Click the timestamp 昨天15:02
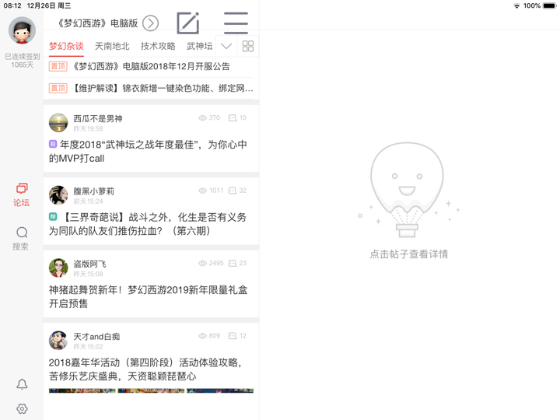The height and width of the screenshot is (420, 560). coord(88,346)
